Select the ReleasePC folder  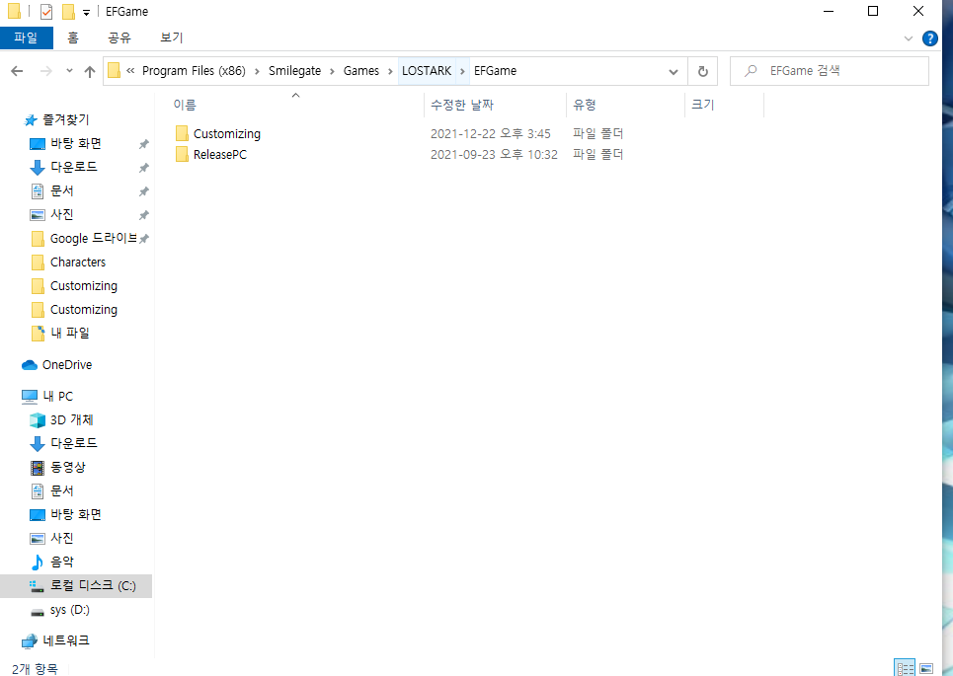coord(219,154)
